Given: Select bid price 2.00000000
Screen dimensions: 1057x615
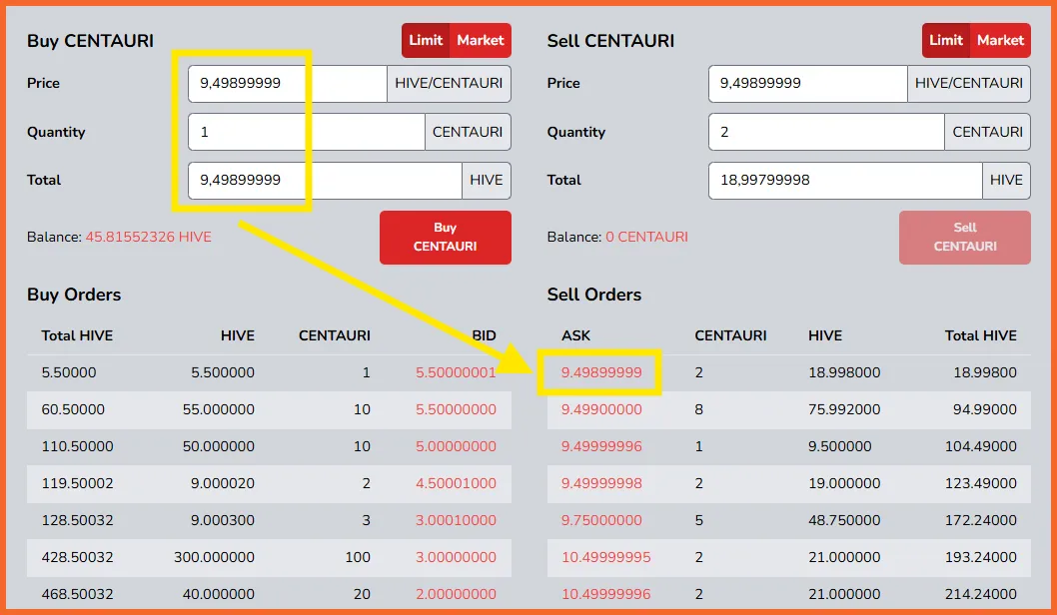Looking at the screenshot, I should coord(456,594).
